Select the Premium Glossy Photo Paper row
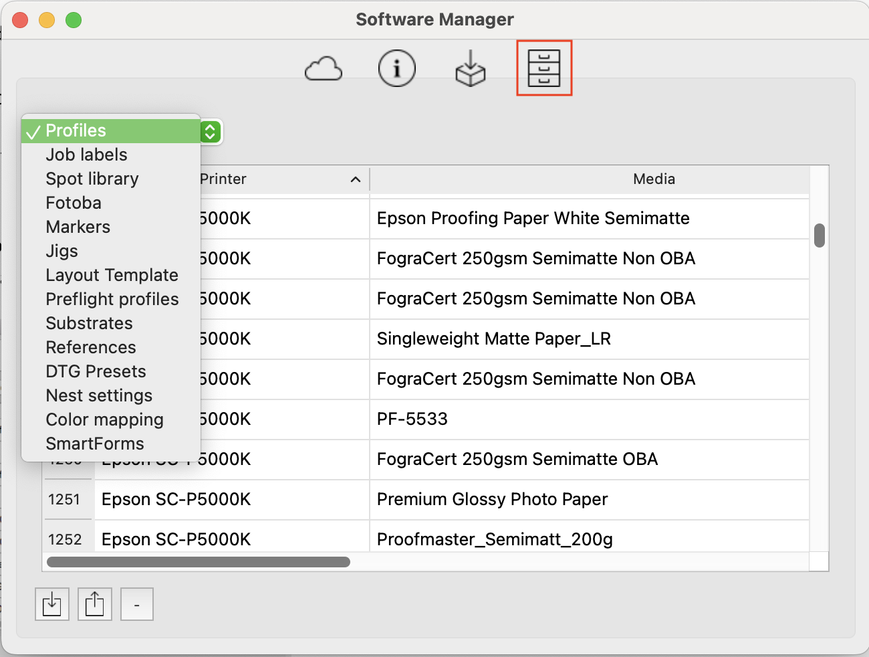 [x=492, y=500]
